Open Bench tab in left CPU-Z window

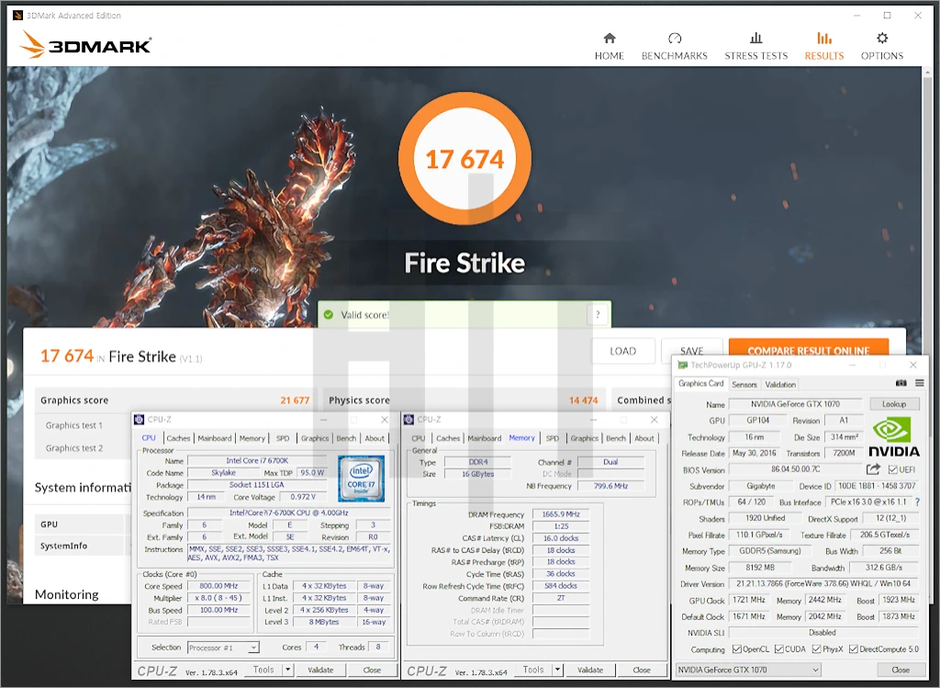(346, 438)
